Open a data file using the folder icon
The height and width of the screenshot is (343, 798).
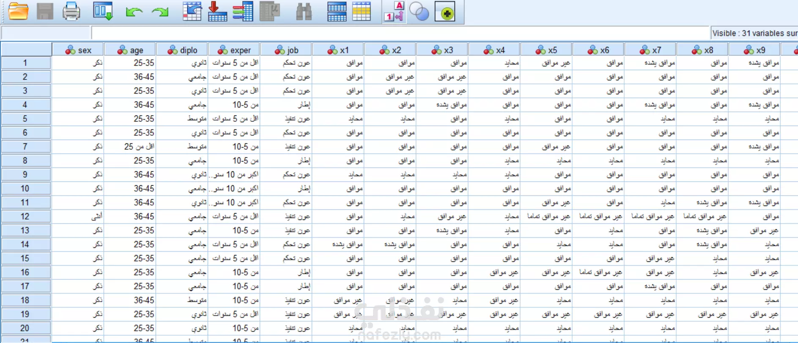(x=18, y=11)
